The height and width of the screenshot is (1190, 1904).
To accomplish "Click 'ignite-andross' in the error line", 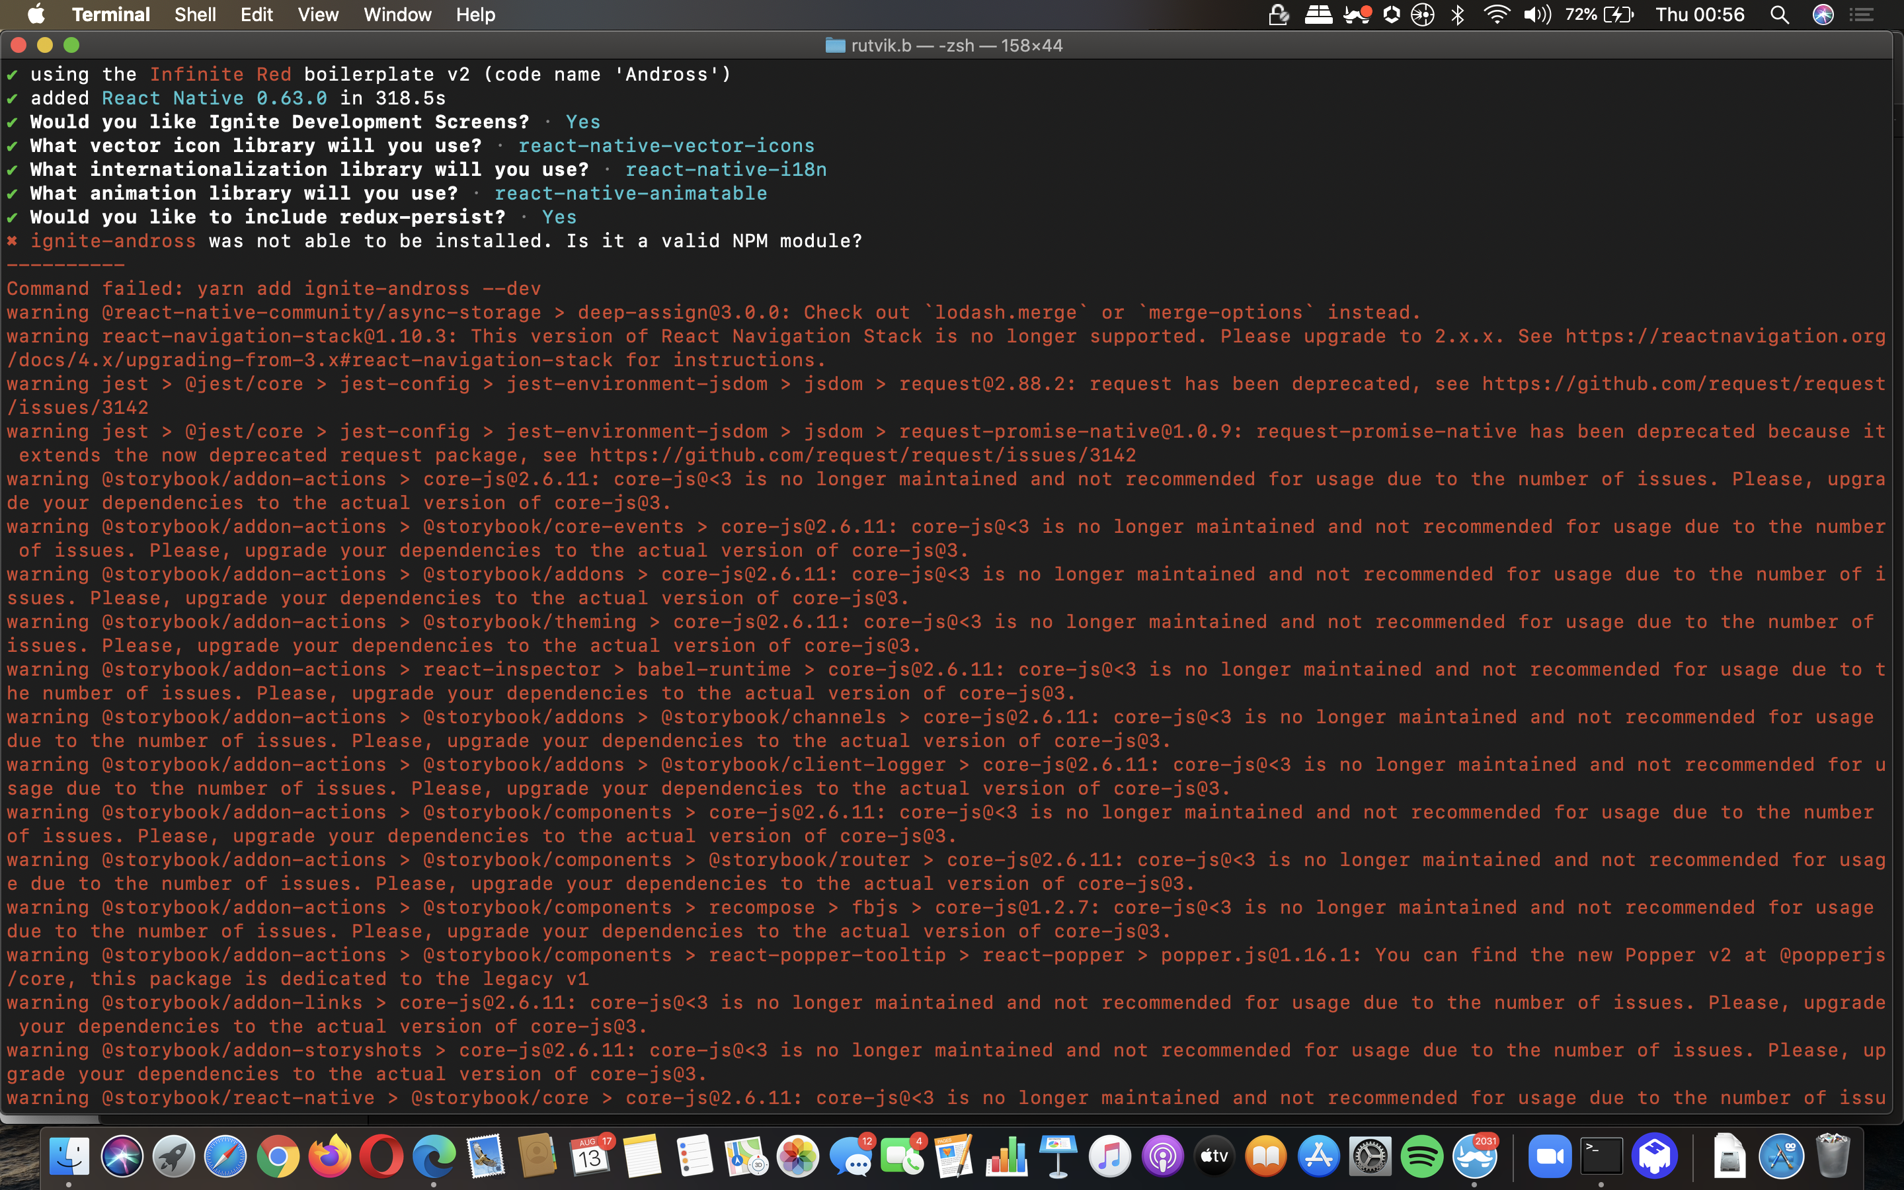I will point(113,241).
